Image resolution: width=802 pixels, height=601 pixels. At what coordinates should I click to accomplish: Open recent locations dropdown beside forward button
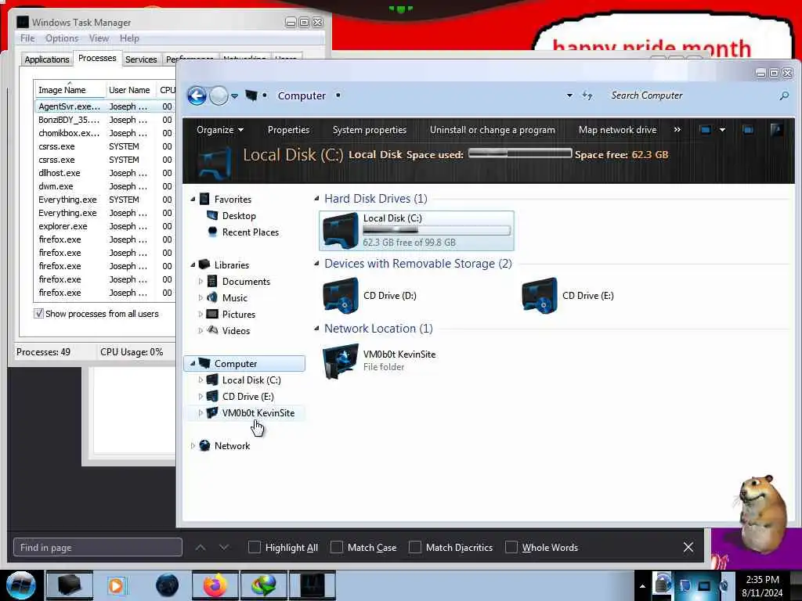click(234, 96)
